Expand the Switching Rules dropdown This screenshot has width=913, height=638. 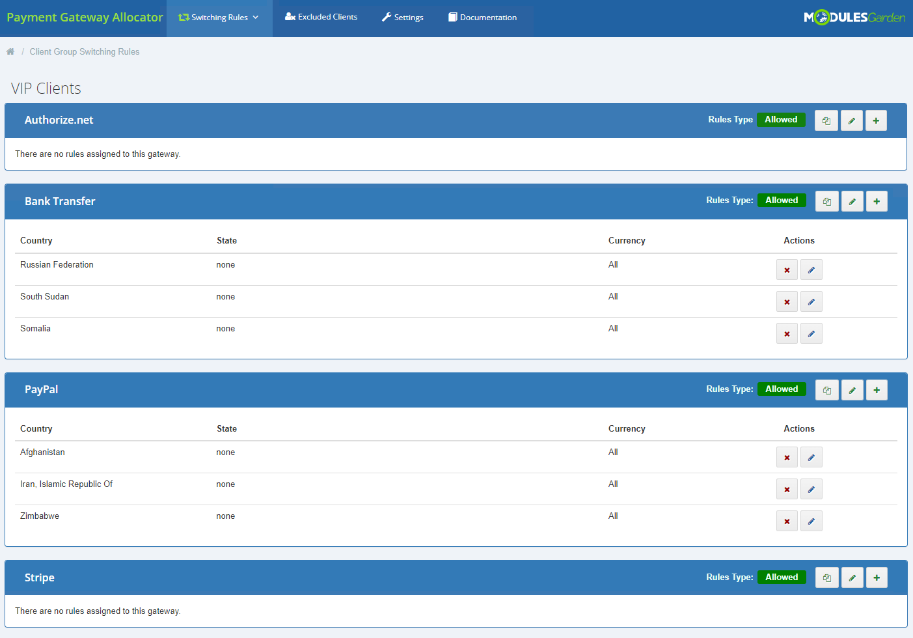point(219,18)
